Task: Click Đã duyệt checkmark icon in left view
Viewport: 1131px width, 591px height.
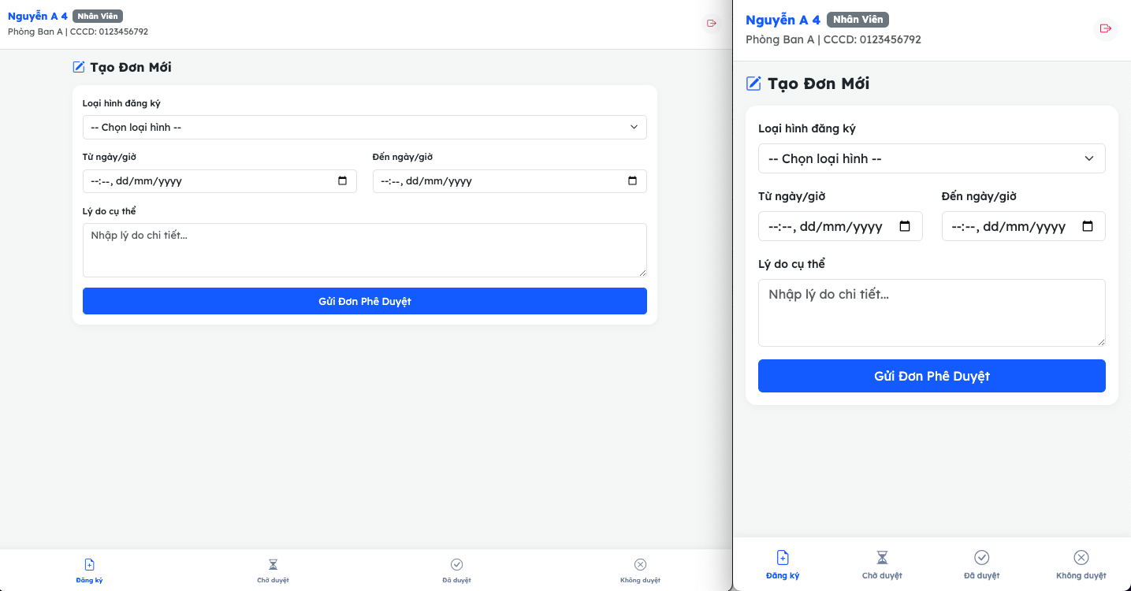Action: tap(456, 564)
